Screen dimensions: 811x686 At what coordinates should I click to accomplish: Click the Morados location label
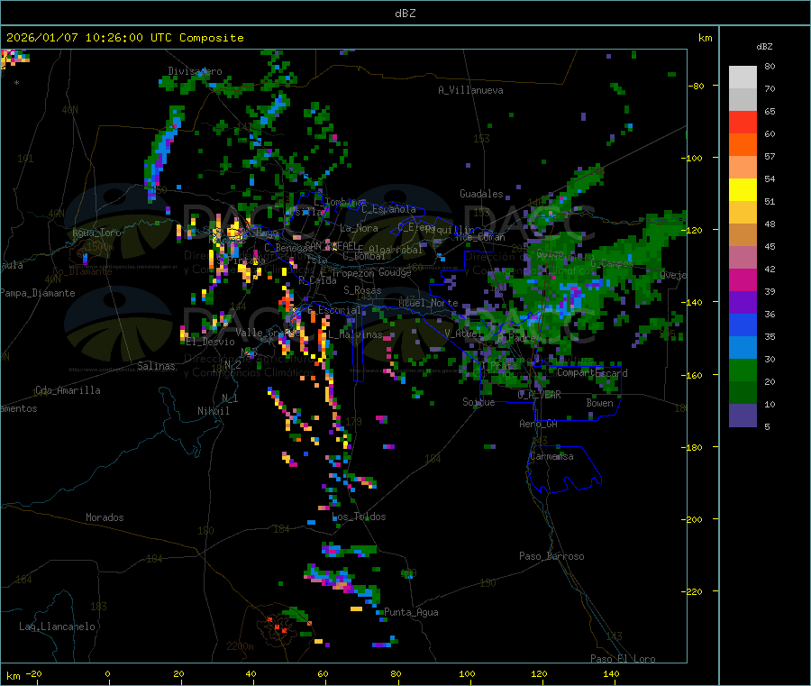pos(105,517)
